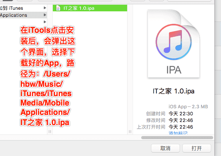Click the 取消 button
Screen dimensions: 221x156
pos(165,148)
